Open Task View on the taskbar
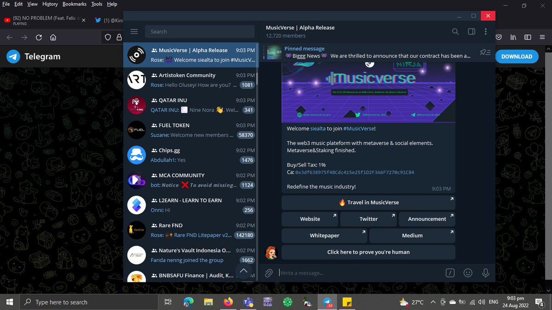This screenshot has width=552, height=310. coord(168,302)
